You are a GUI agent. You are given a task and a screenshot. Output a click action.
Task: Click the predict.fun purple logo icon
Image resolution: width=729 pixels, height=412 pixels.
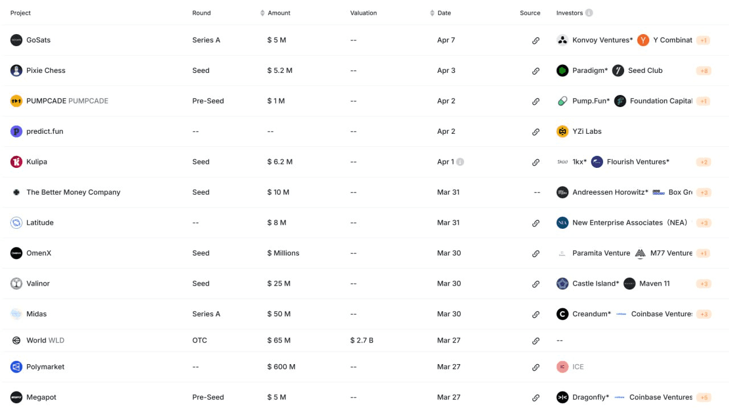pyautogui.click(x=17, y=131)
